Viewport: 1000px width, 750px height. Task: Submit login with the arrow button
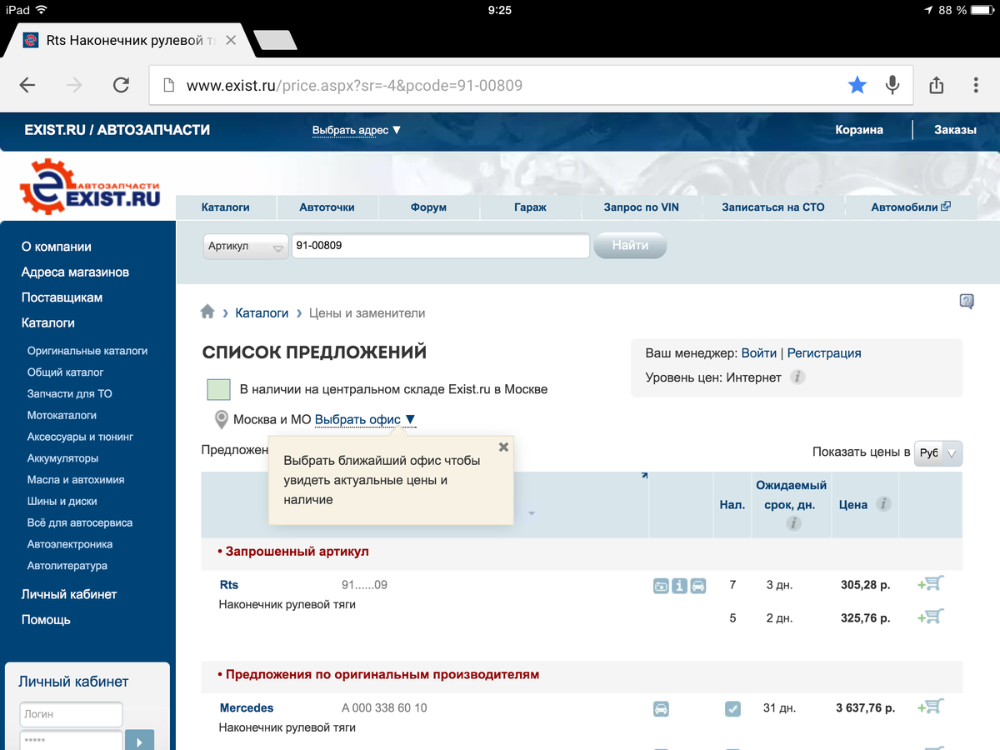pos(139,740)
